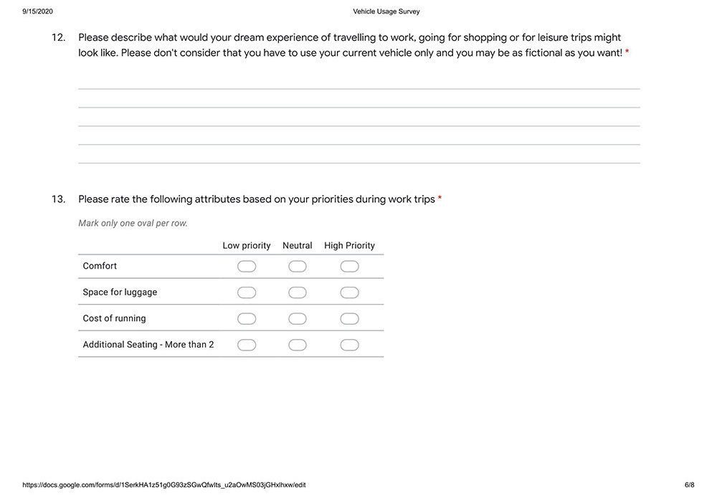Click the Neutral column header
Viewport: 717px width, 496px height.
point(298,246)
